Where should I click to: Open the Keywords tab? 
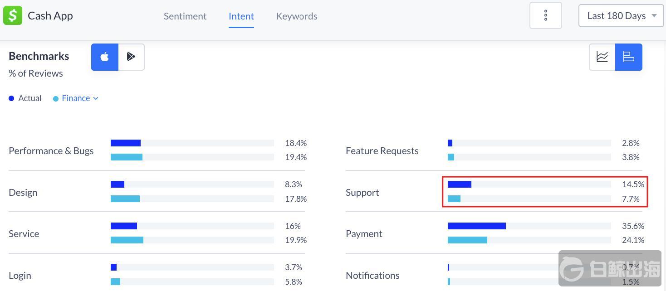tap(297, 16)
